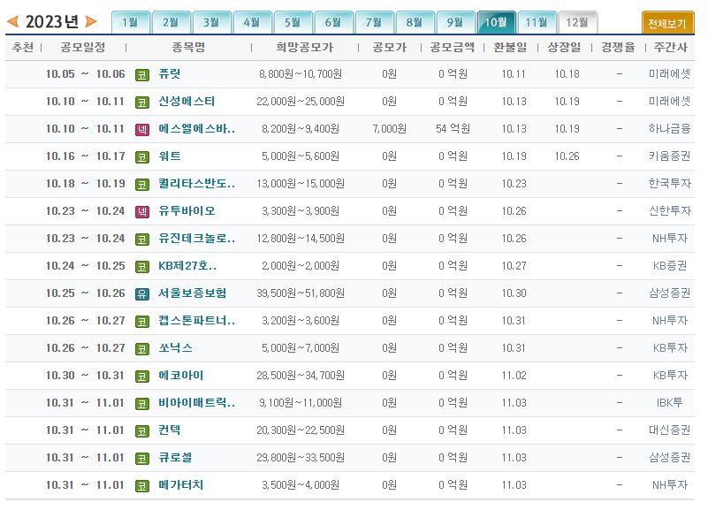Image resolution: width=708 pixels, height=510 pixels.
Task: Switch to the 11월 tab
Action: pyautogui.click(x=537, y=22)
